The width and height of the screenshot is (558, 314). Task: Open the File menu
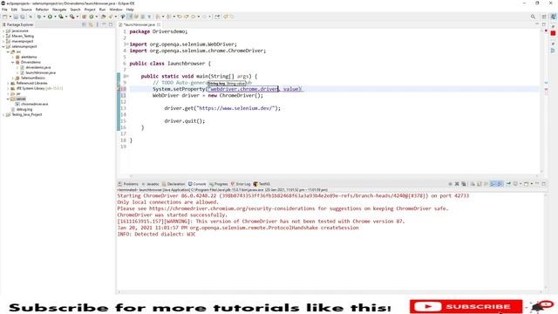[4, 10]
